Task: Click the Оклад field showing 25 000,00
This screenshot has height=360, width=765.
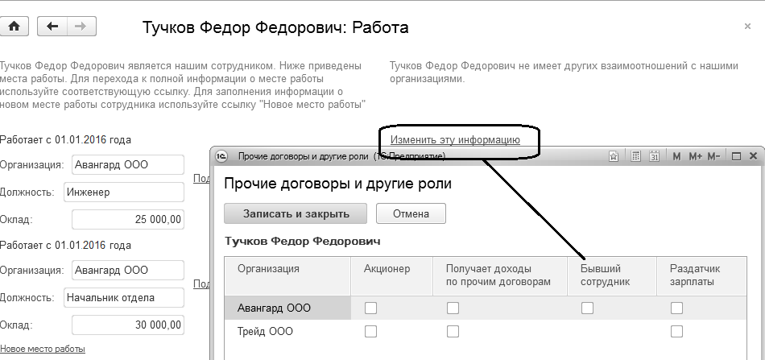Action: 127,220
